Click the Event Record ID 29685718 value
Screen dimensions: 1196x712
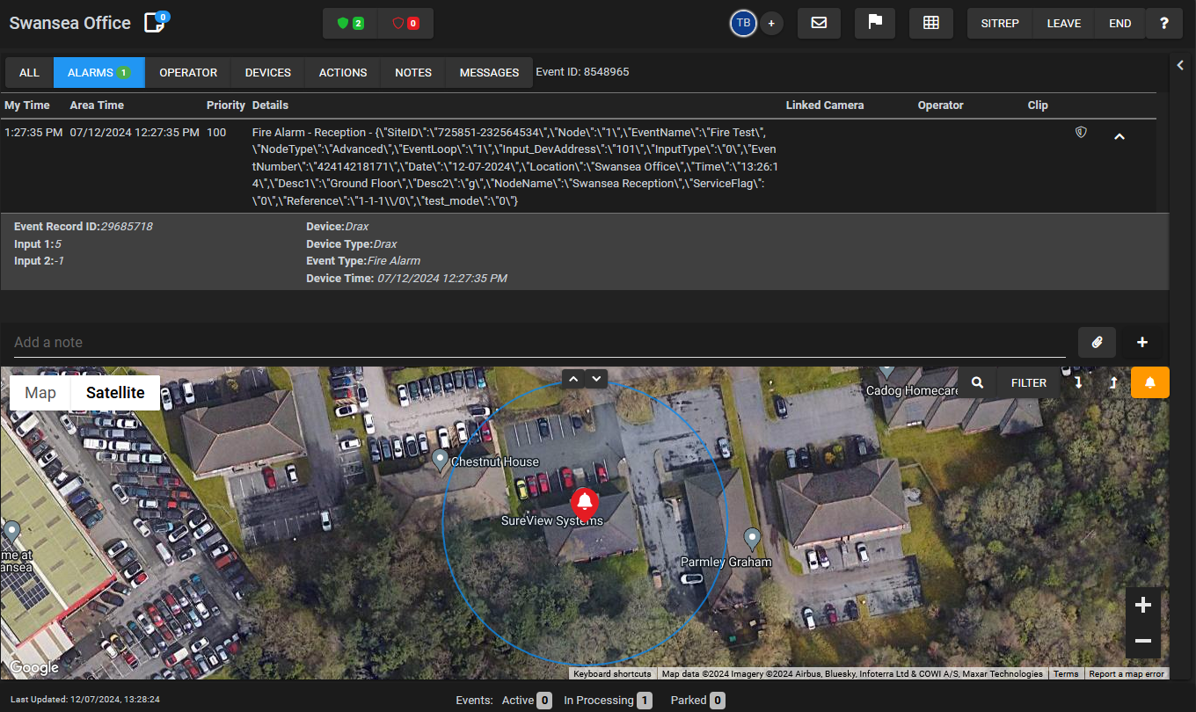[x=126, y=227]
